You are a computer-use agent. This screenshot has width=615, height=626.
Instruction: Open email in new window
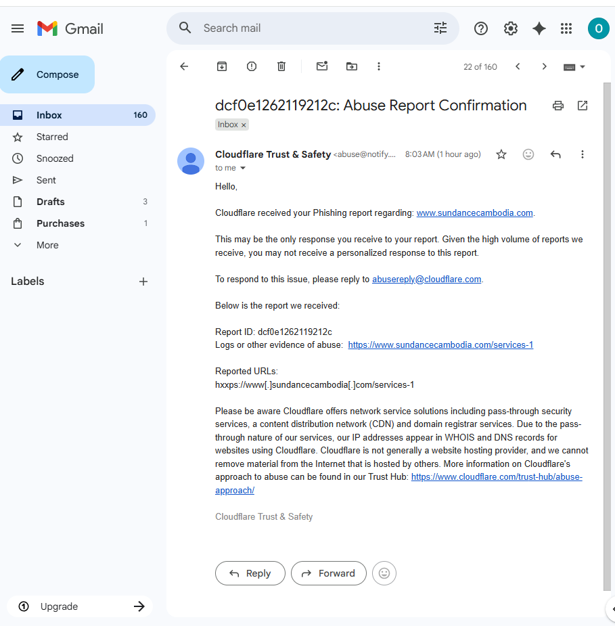pyautogui.click(x=583, y=106)
